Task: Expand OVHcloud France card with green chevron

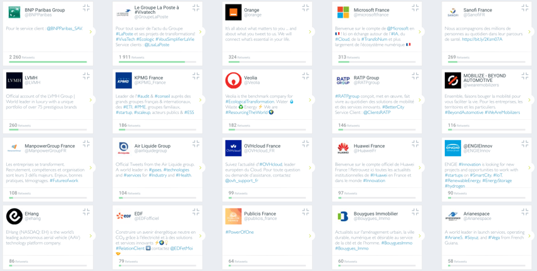Action: pyautogui.click(x=310, y=168)
